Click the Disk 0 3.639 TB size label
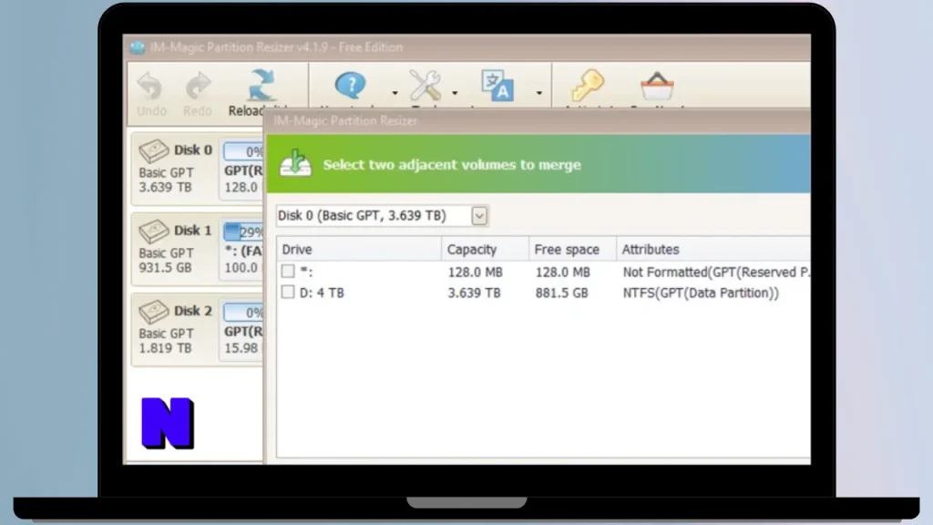The width and height of the screenshot is (933, 525). click(166, 187)
